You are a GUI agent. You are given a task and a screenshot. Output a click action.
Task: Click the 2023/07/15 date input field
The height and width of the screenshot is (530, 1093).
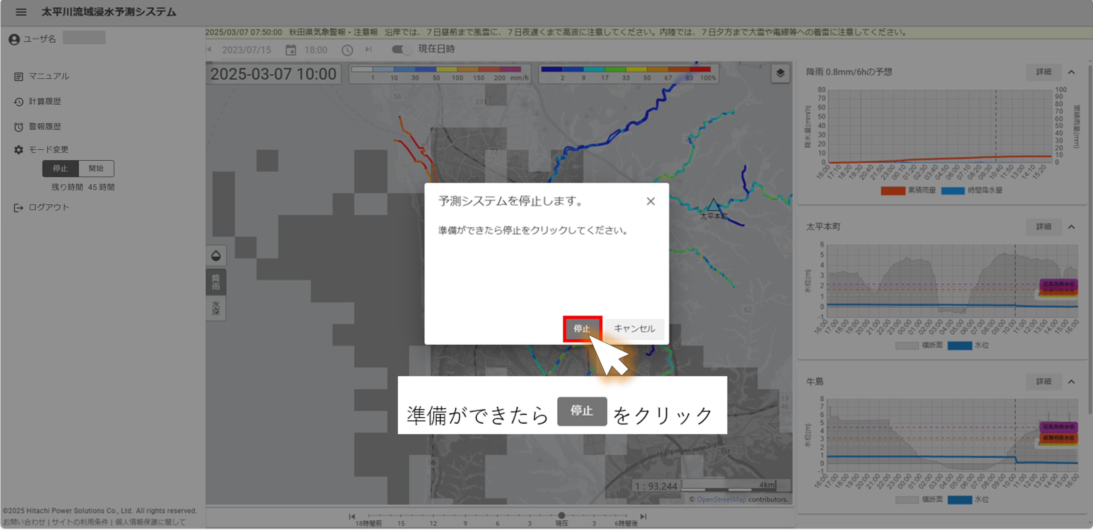click(247, 50)
